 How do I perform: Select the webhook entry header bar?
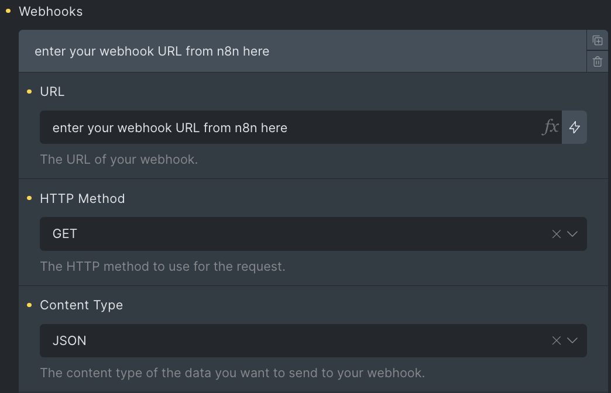click(x=293, y=51)
